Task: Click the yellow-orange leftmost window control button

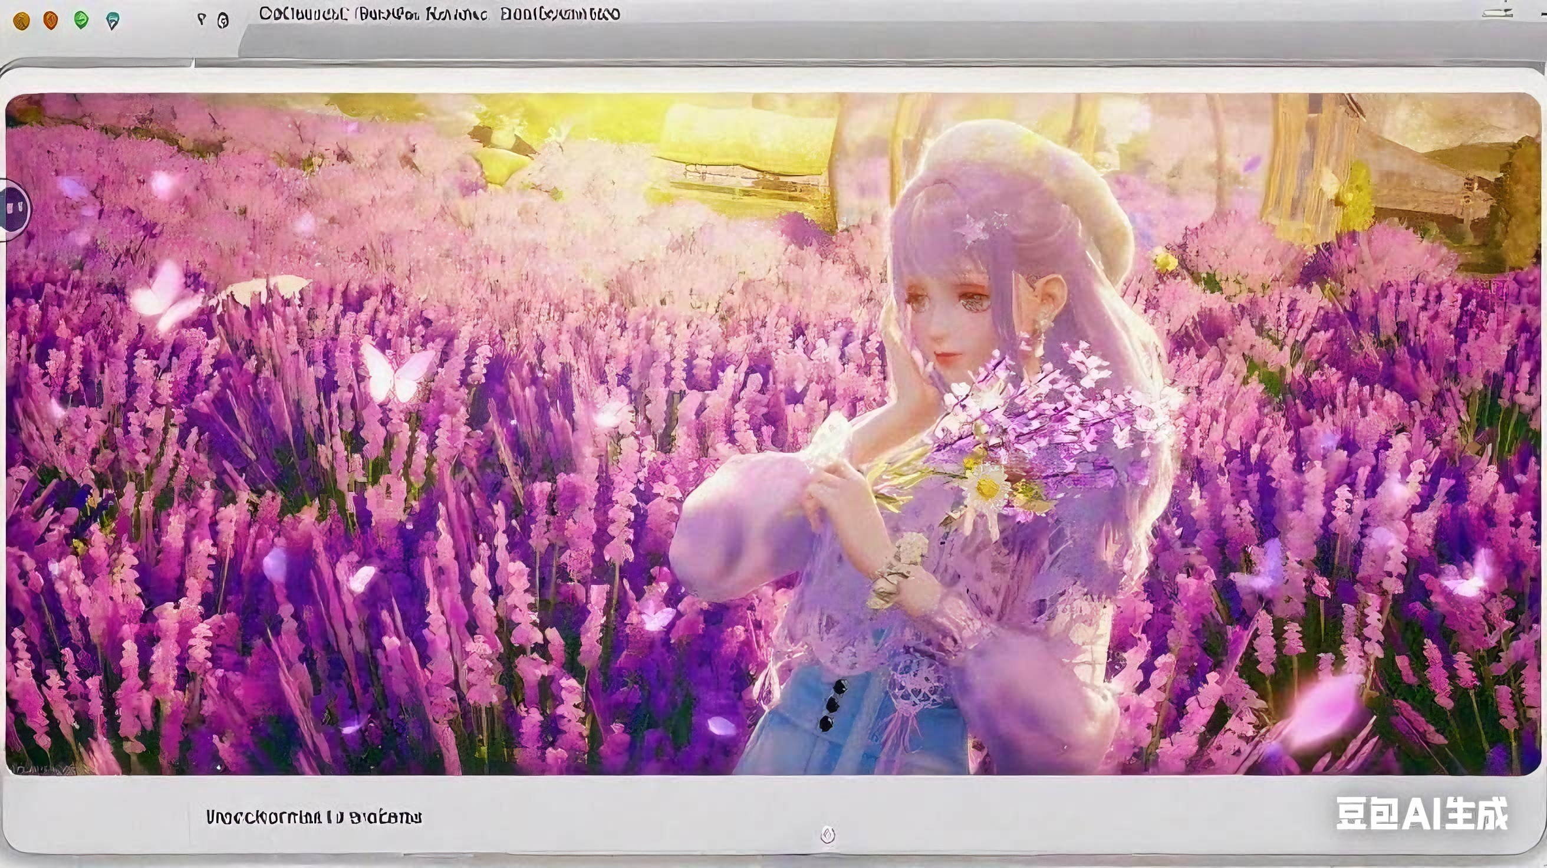Action: point(22,22)
